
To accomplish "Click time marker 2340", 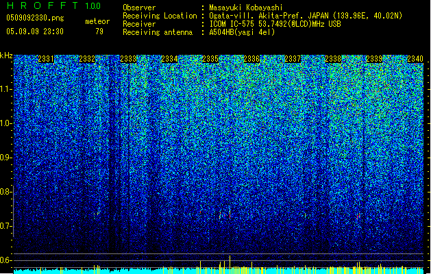I will (x=415, y=59).
